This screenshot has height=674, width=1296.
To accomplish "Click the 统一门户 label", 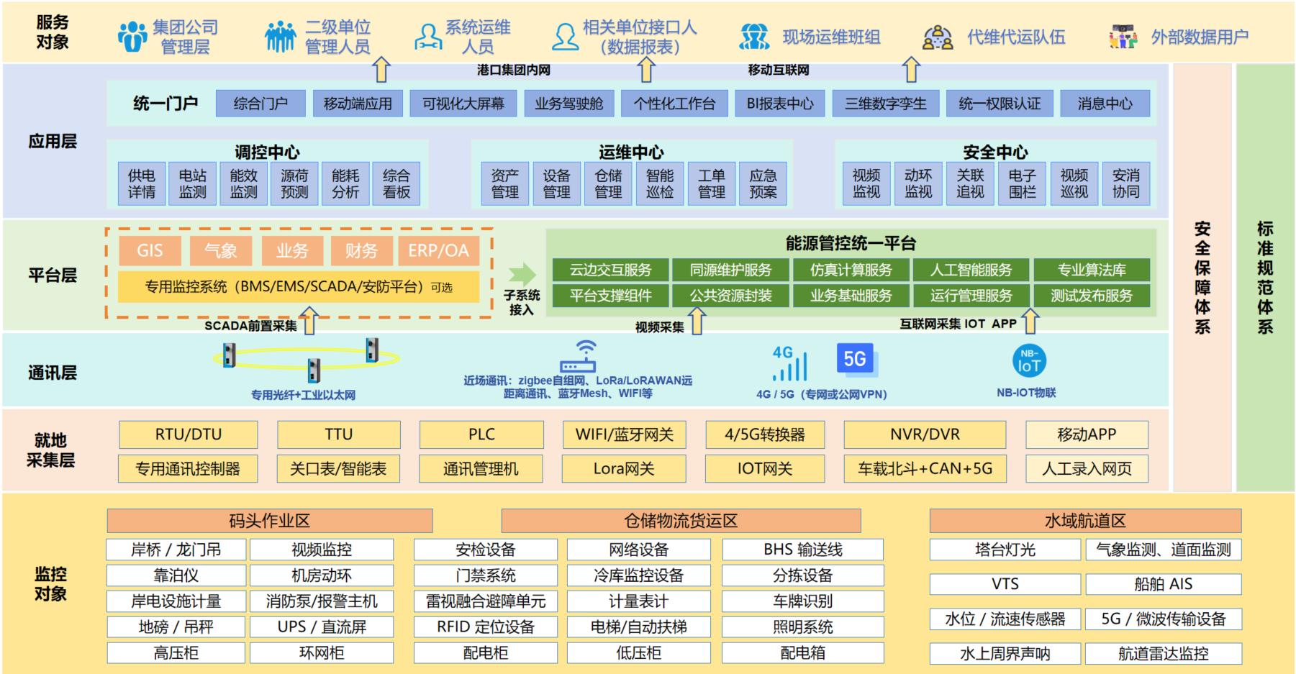I will [166, 104].
